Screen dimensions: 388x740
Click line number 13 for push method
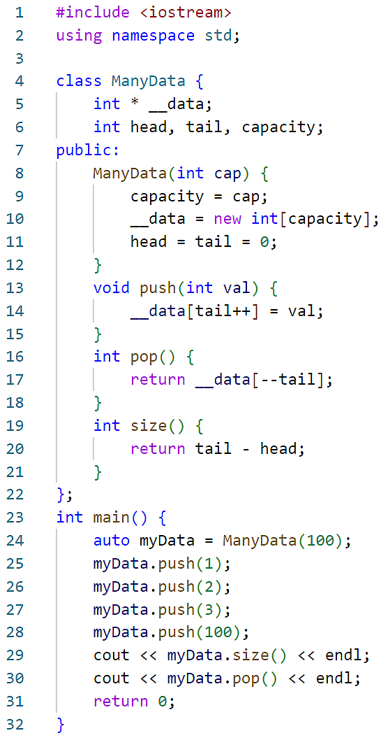14,288
